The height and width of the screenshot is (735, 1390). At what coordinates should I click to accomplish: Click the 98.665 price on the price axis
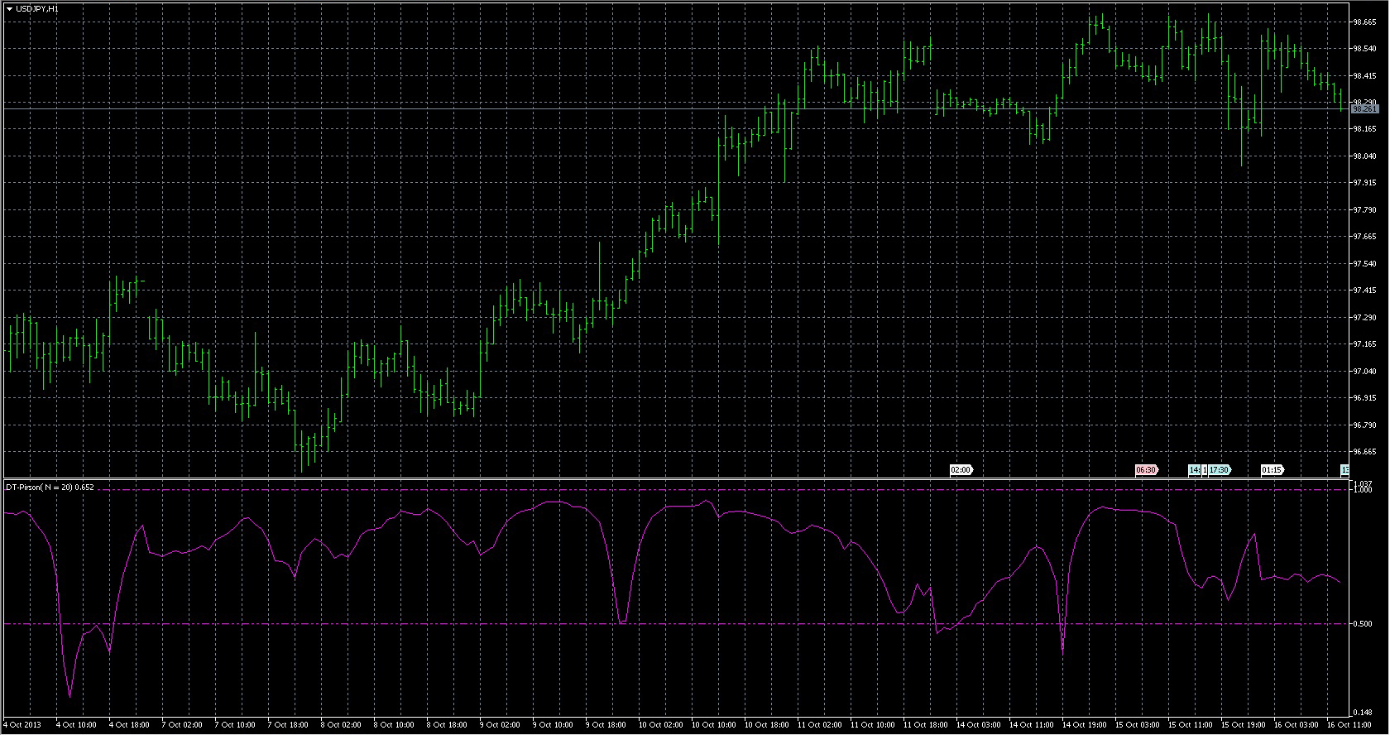(x=1364, y=22)
